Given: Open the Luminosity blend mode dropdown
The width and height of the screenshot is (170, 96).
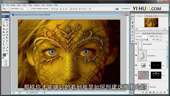Looking at the screenshot, I should coord(142,36).
